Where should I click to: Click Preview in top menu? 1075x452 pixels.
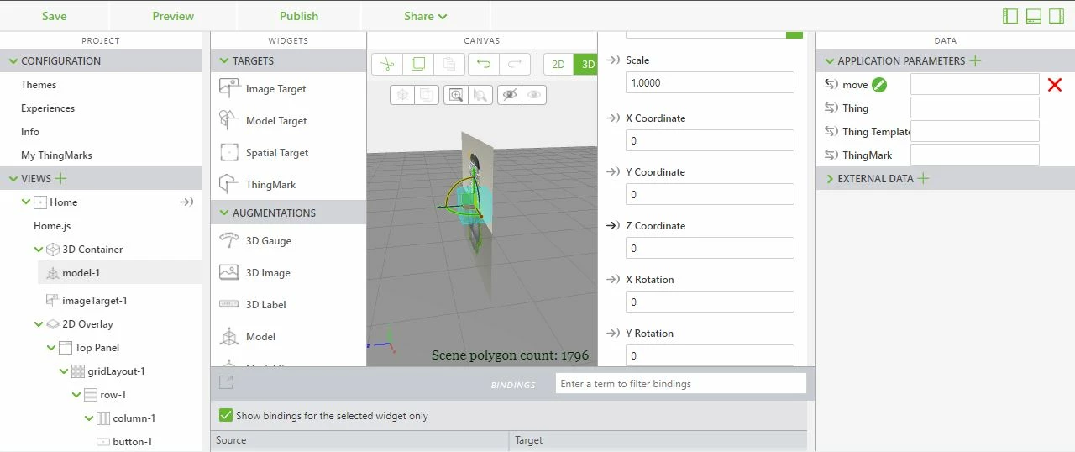(x=173, y=16)
